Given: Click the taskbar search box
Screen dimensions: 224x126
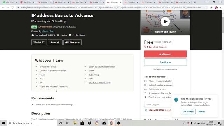Looking at the screenshot, I should [x=32, y=123].
